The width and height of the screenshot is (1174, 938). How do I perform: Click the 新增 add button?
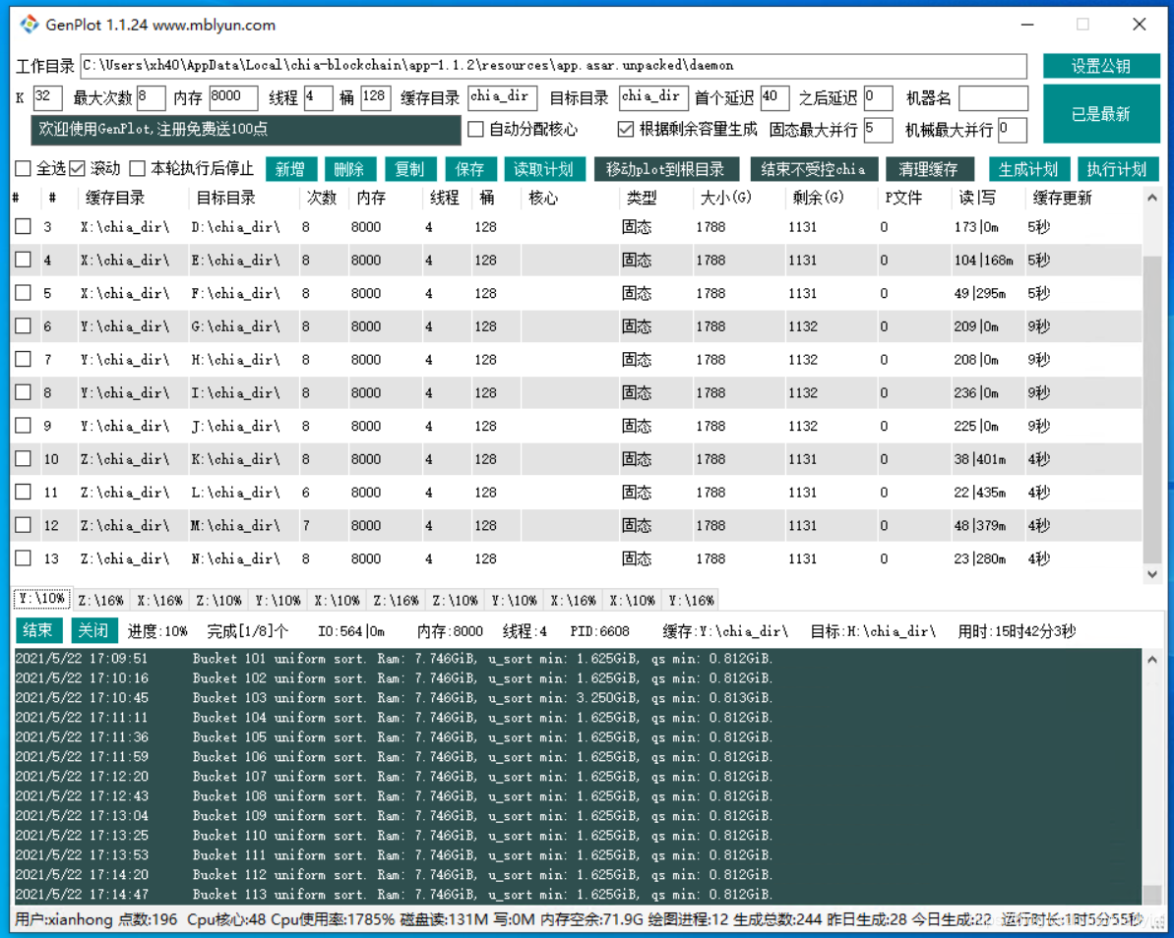click(x=289, y=169)
